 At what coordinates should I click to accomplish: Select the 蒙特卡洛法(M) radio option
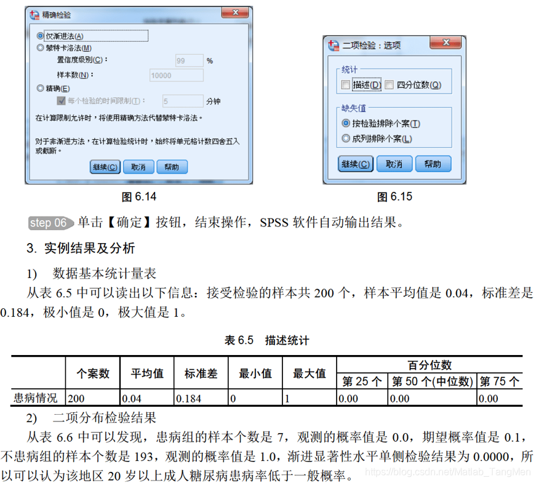[x=41, y=48]
